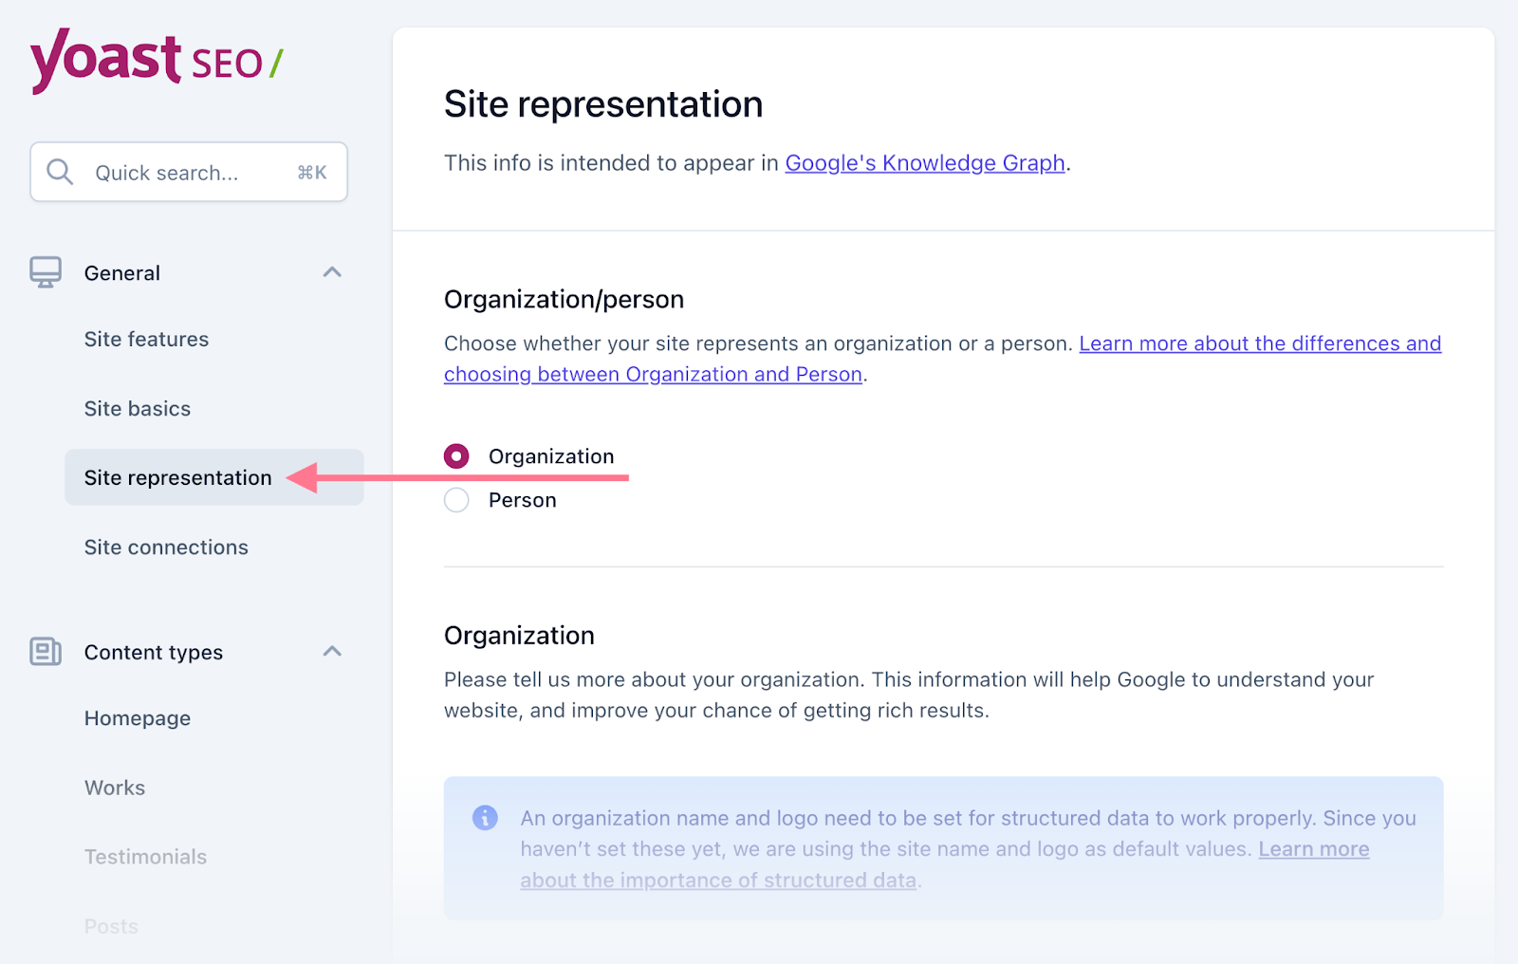Open Site features settings
1518x964 pixels.
145,339
